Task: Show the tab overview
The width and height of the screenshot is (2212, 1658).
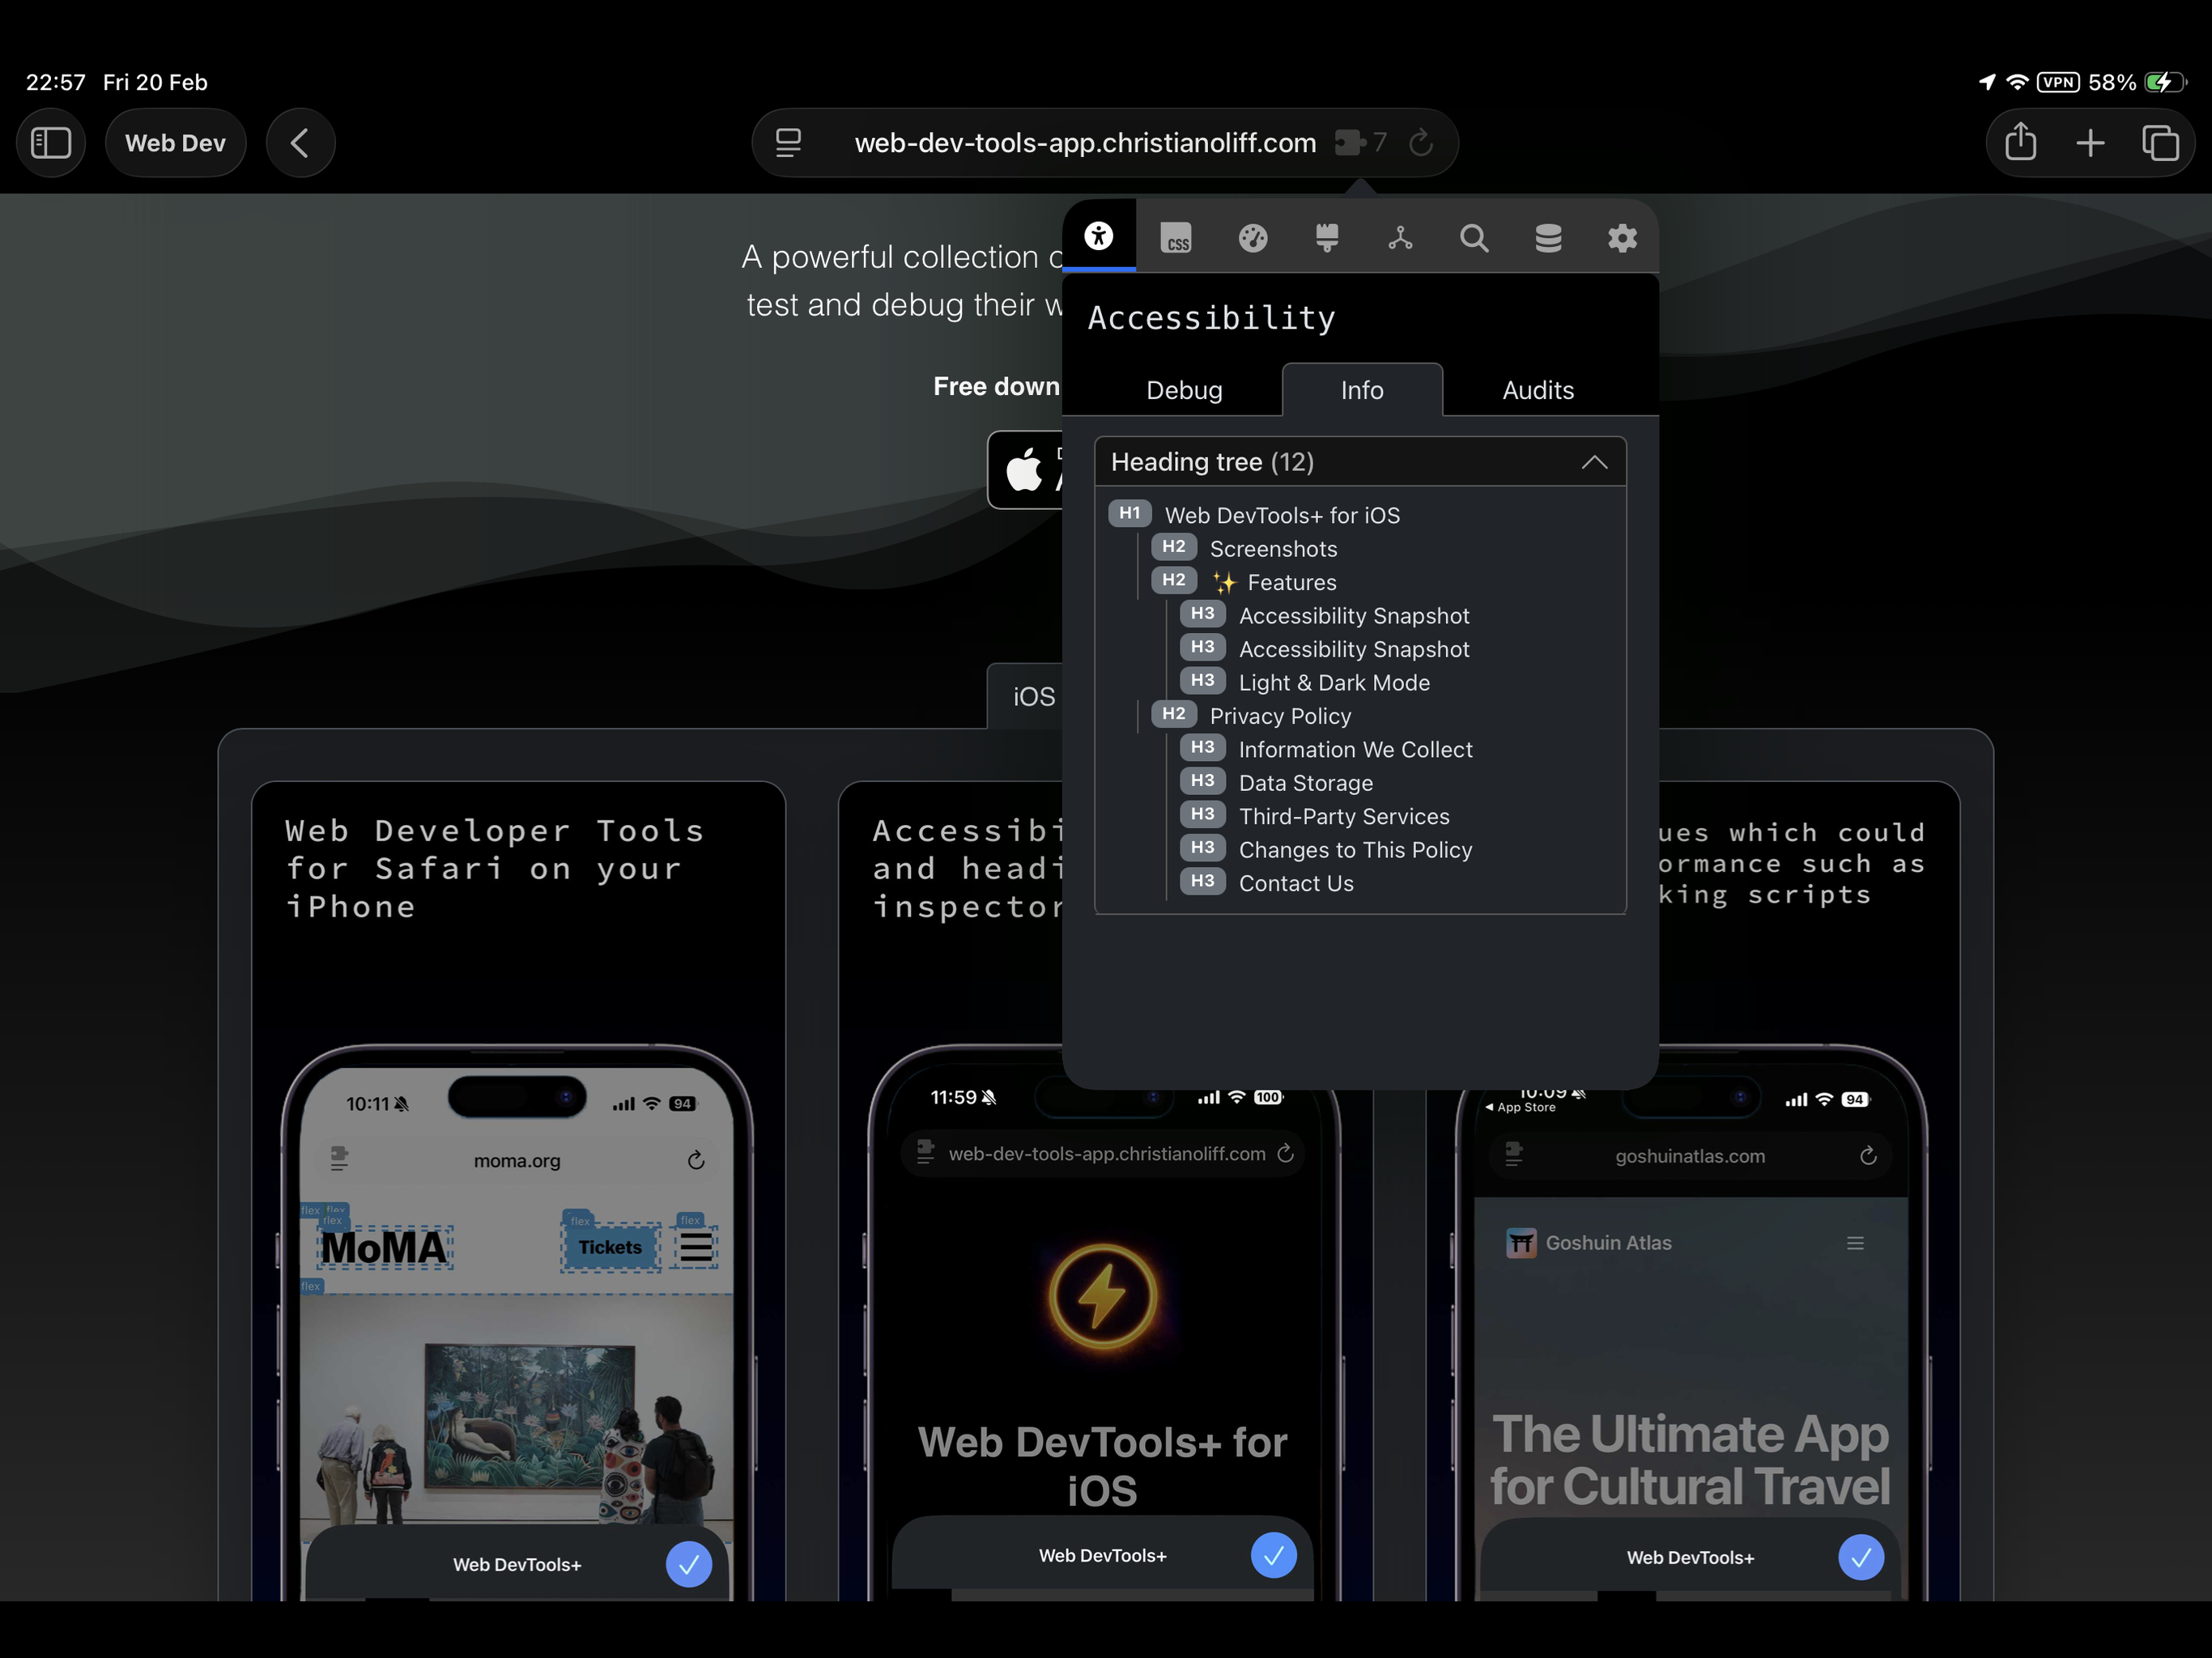Action: point(2160,143)
